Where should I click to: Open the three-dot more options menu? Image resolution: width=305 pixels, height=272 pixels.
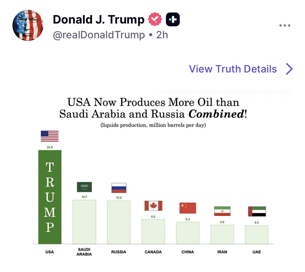[285, 26]
